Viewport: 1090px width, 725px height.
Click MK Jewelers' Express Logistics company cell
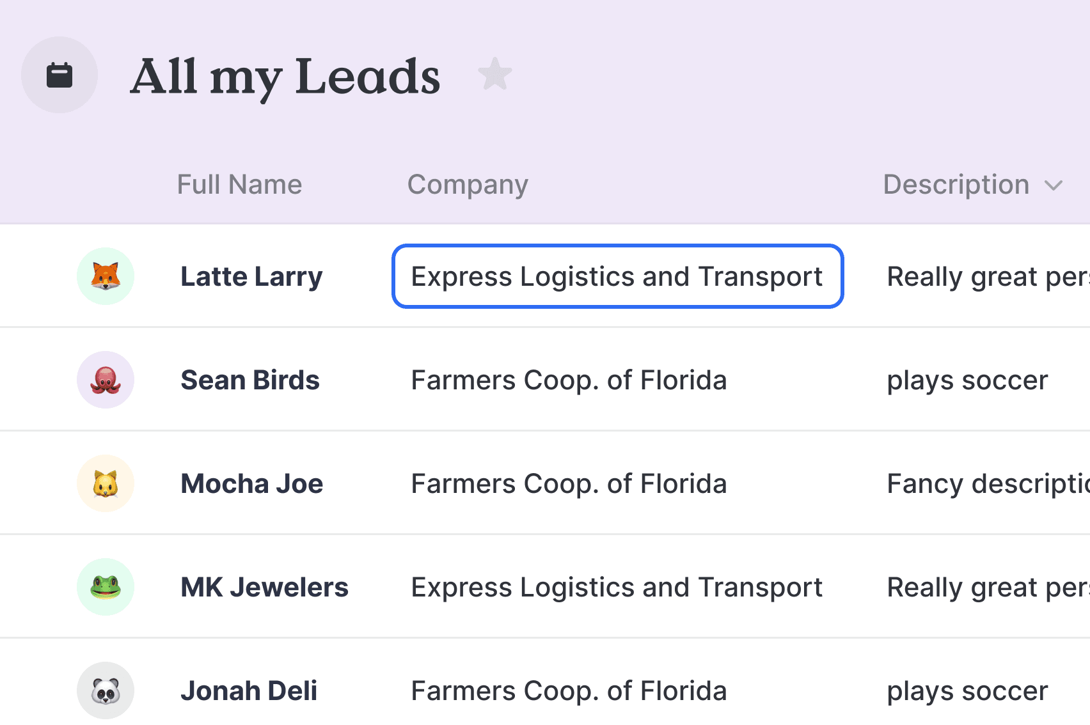click(617, 588)
